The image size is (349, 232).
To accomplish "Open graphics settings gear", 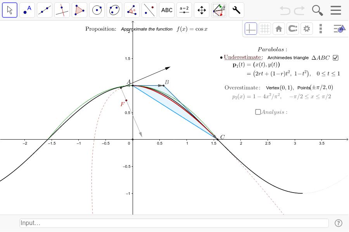I will pos(307,29).
